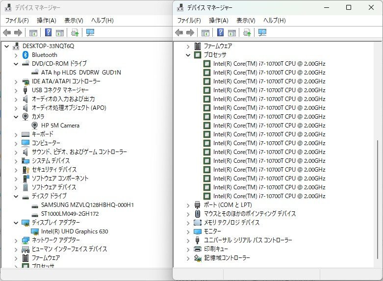Click the blue help icon in the right window toolbar
This screenshot has height=281, width=383.
pos(220,33)
